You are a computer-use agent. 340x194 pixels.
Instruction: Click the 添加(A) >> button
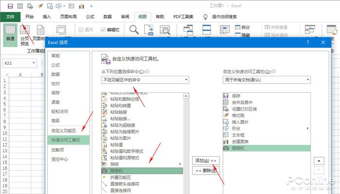pyautogui.click(x=206, y=160)
